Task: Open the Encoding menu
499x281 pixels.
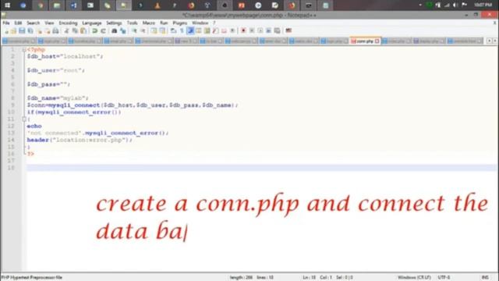Action: pos(68,23)
